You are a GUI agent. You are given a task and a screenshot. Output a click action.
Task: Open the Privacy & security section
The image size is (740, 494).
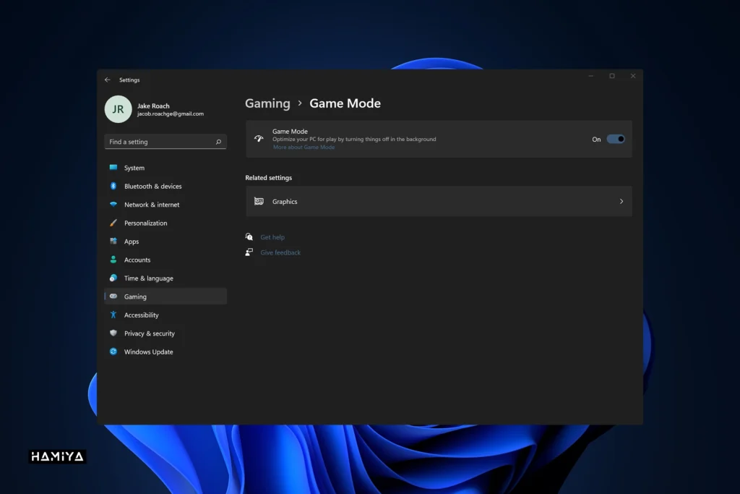click(149, 333)
